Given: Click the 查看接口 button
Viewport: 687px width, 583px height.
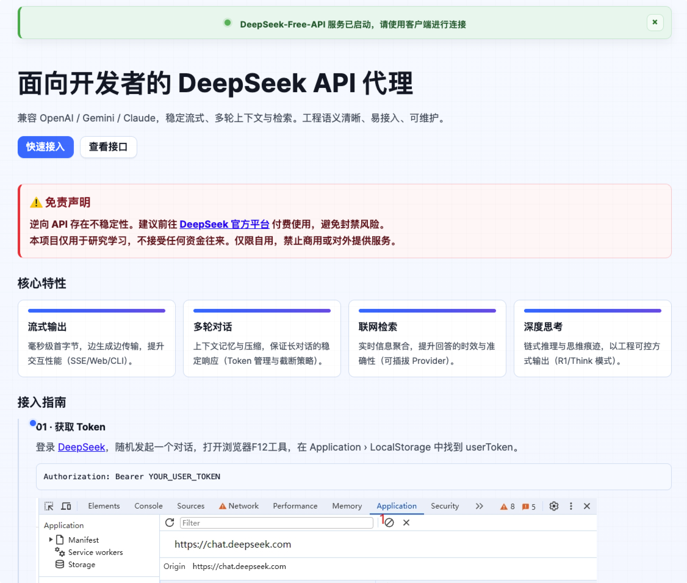Looking at the screenshot, I should click(x=108, y=147).
